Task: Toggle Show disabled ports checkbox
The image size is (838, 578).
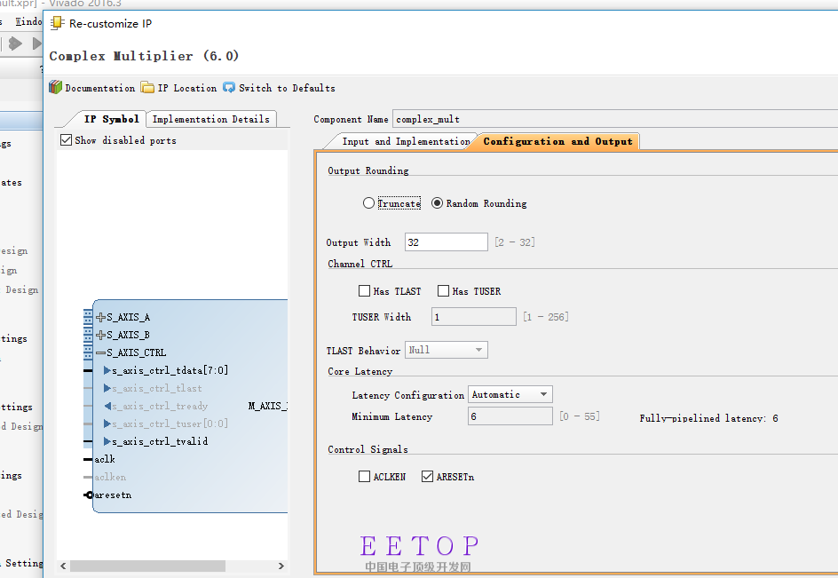Action: [x=67, y=140]
